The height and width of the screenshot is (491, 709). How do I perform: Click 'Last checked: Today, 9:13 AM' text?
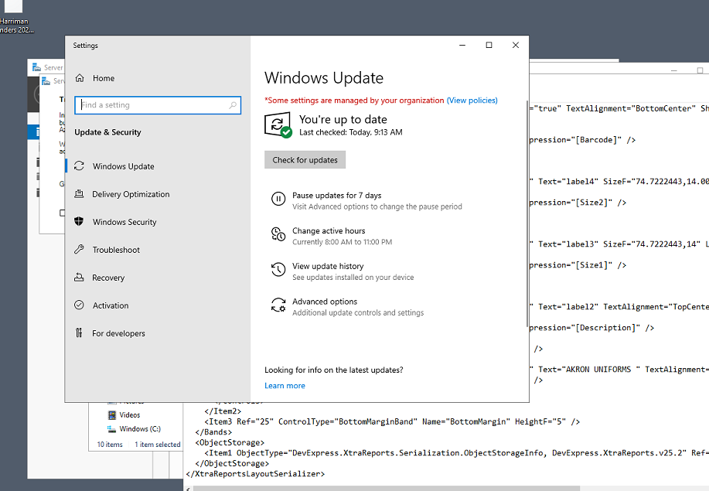click(350, 132)
